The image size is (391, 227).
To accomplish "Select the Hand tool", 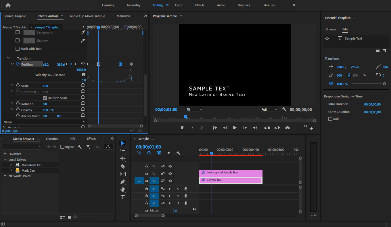I will [x=123, y=189].
